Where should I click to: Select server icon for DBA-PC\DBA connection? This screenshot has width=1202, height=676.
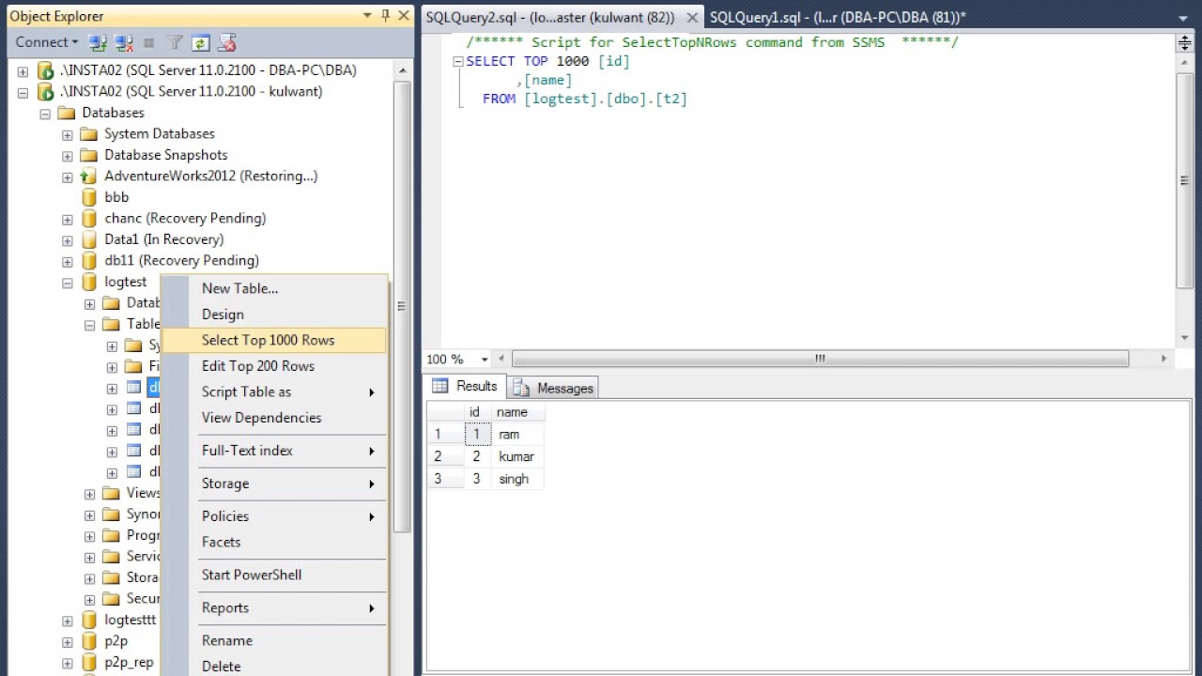pyautogui.click(x=45, y=70)
